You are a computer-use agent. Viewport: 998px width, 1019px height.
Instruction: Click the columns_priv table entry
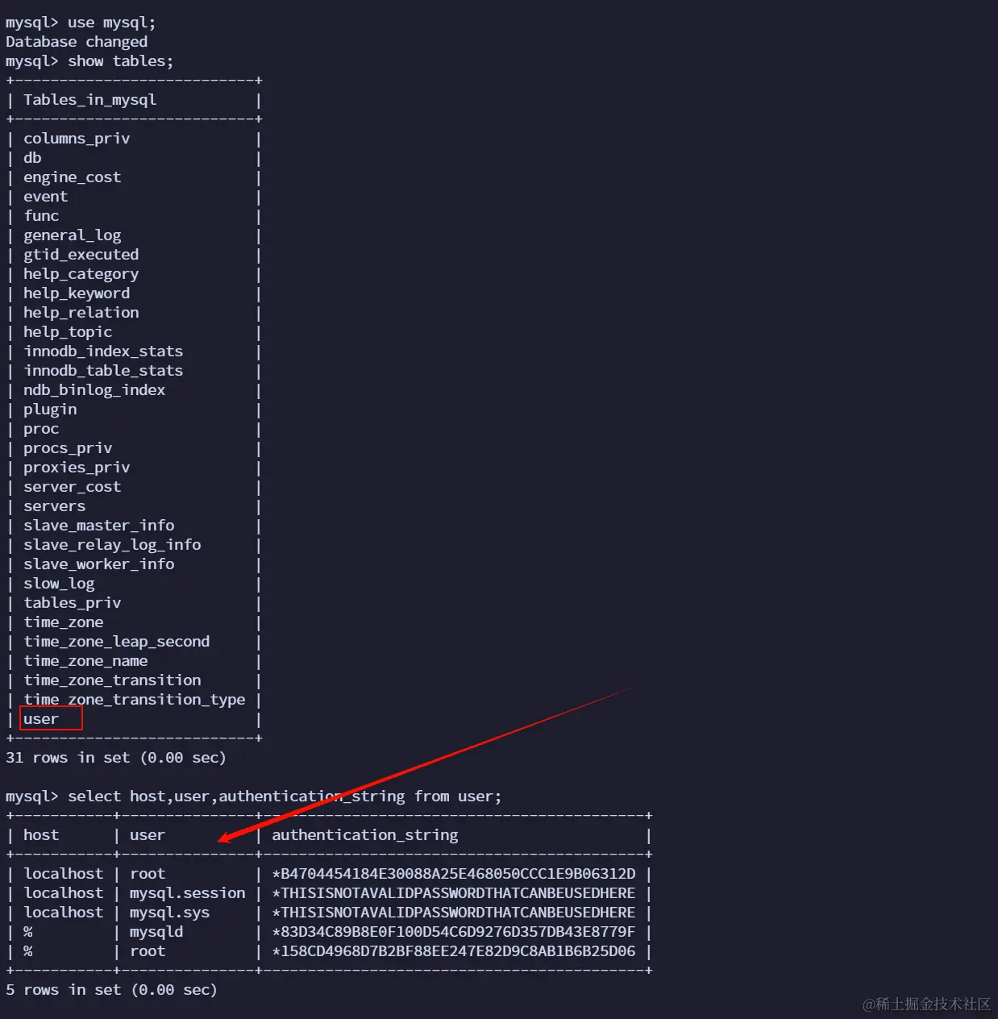(x=77, y=139)
